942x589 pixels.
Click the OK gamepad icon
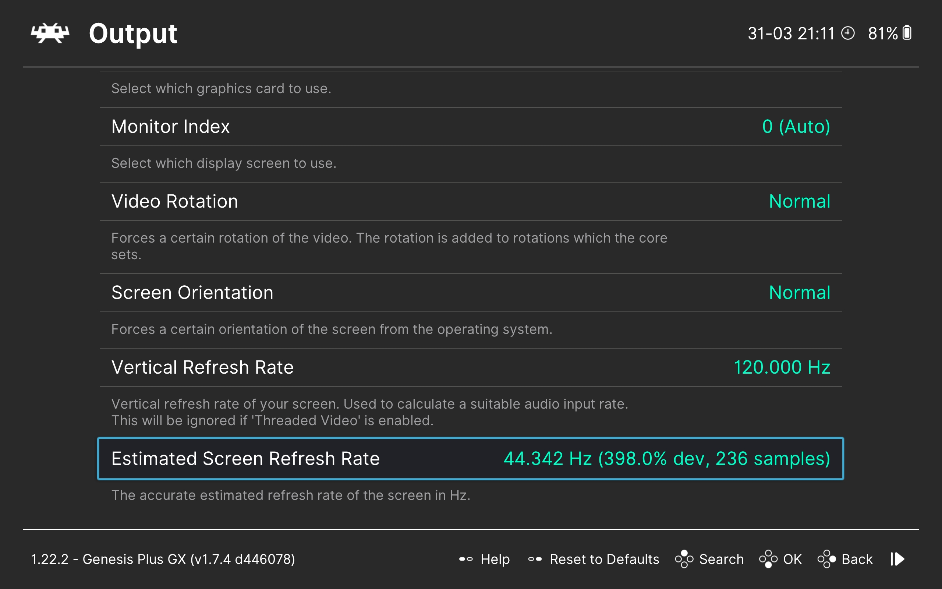[768, 559]
